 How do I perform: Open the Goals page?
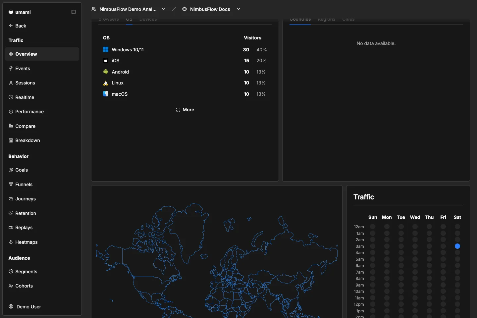(x=42, y=170)
